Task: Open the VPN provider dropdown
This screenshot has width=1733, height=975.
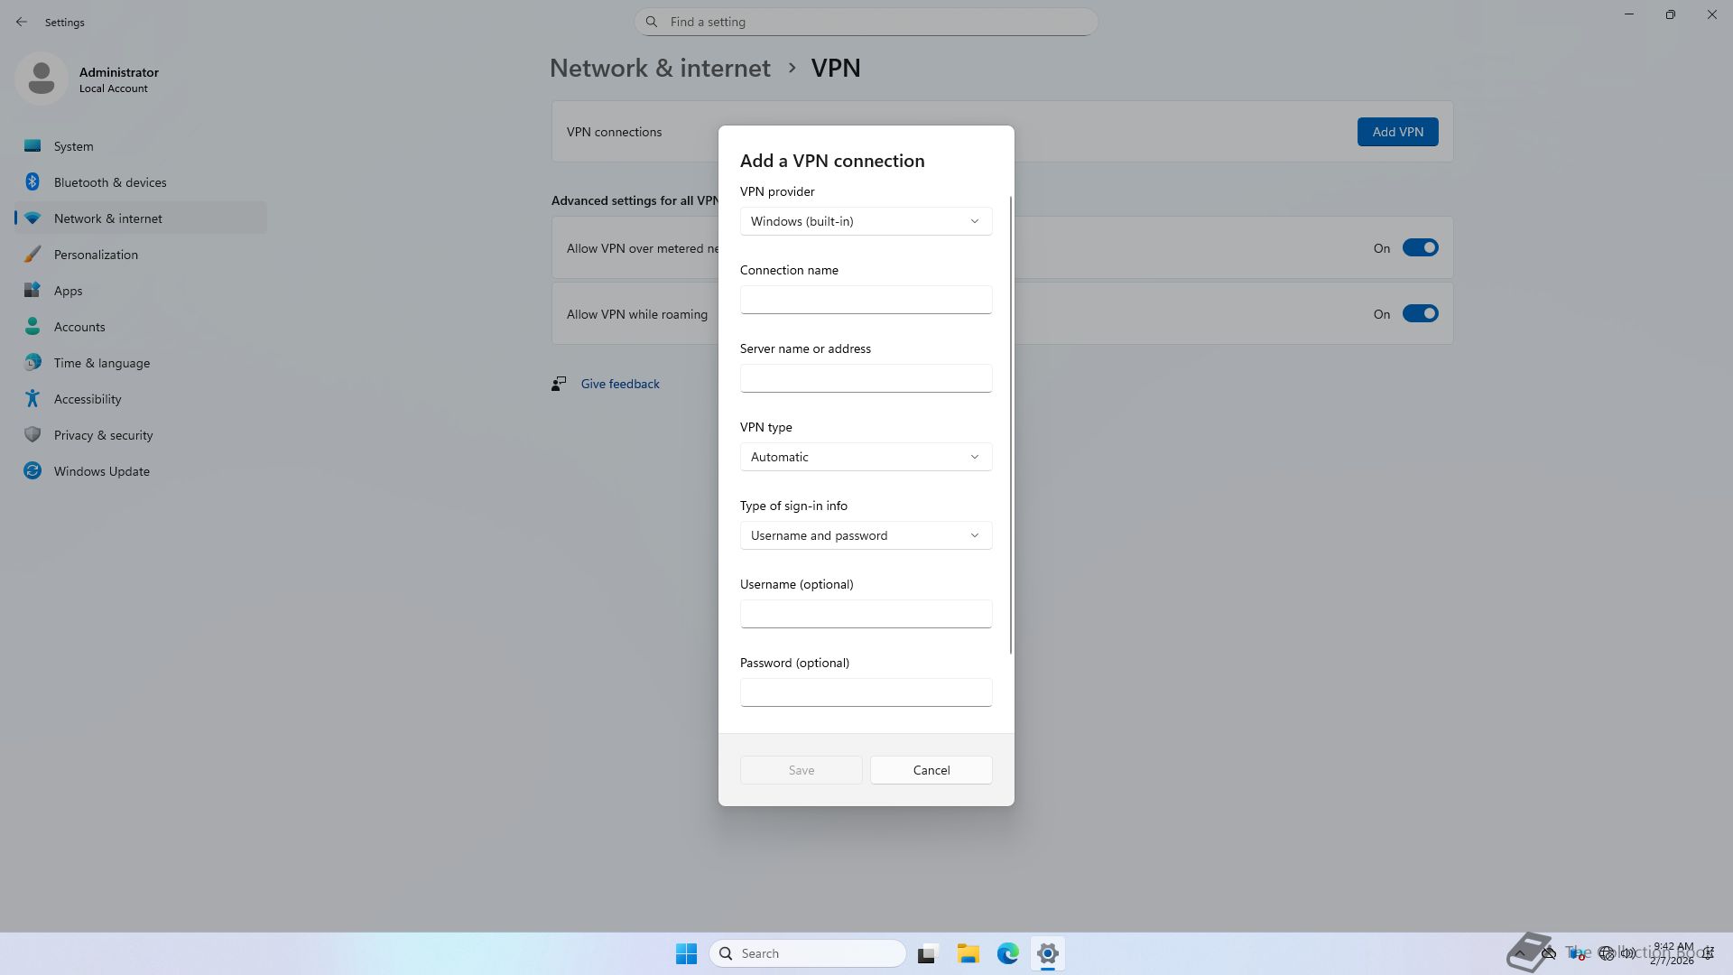Action: click(x=866, y=221)
